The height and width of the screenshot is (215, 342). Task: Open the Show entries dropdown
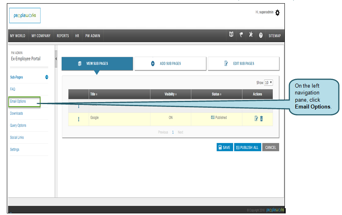coord(268,82)
